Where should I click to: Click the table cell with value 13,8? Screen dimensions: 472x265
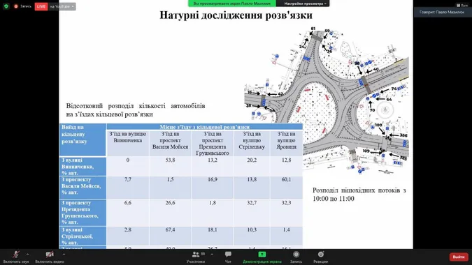click(x=252, y=188)
